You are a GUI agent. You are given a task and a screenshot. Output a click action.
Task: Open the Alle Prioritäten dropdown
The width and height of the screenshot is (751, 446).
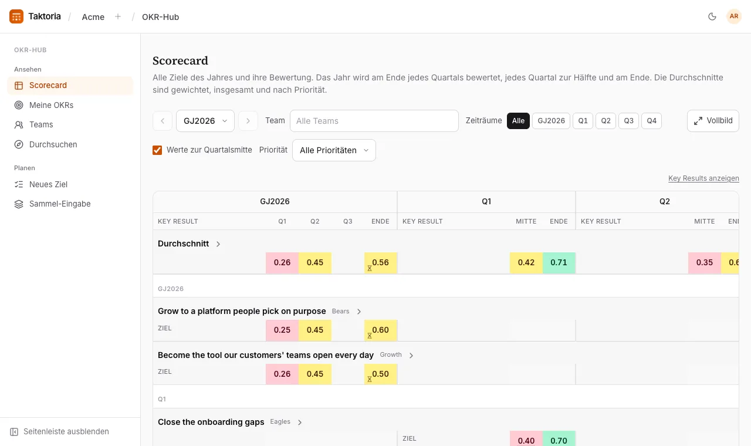pos(334,150)
